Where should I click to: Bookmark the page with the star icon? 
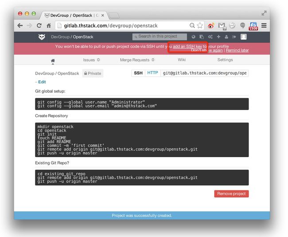click(x=200, y=25)
